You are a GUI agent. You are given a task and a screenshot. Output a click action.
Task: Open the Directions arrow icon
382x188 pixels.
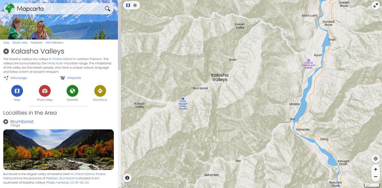coord(100,91)
